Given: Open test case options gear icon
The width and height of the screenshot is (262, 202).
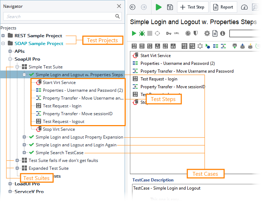Looking at the screenshot, I should (x=207, y=33).
